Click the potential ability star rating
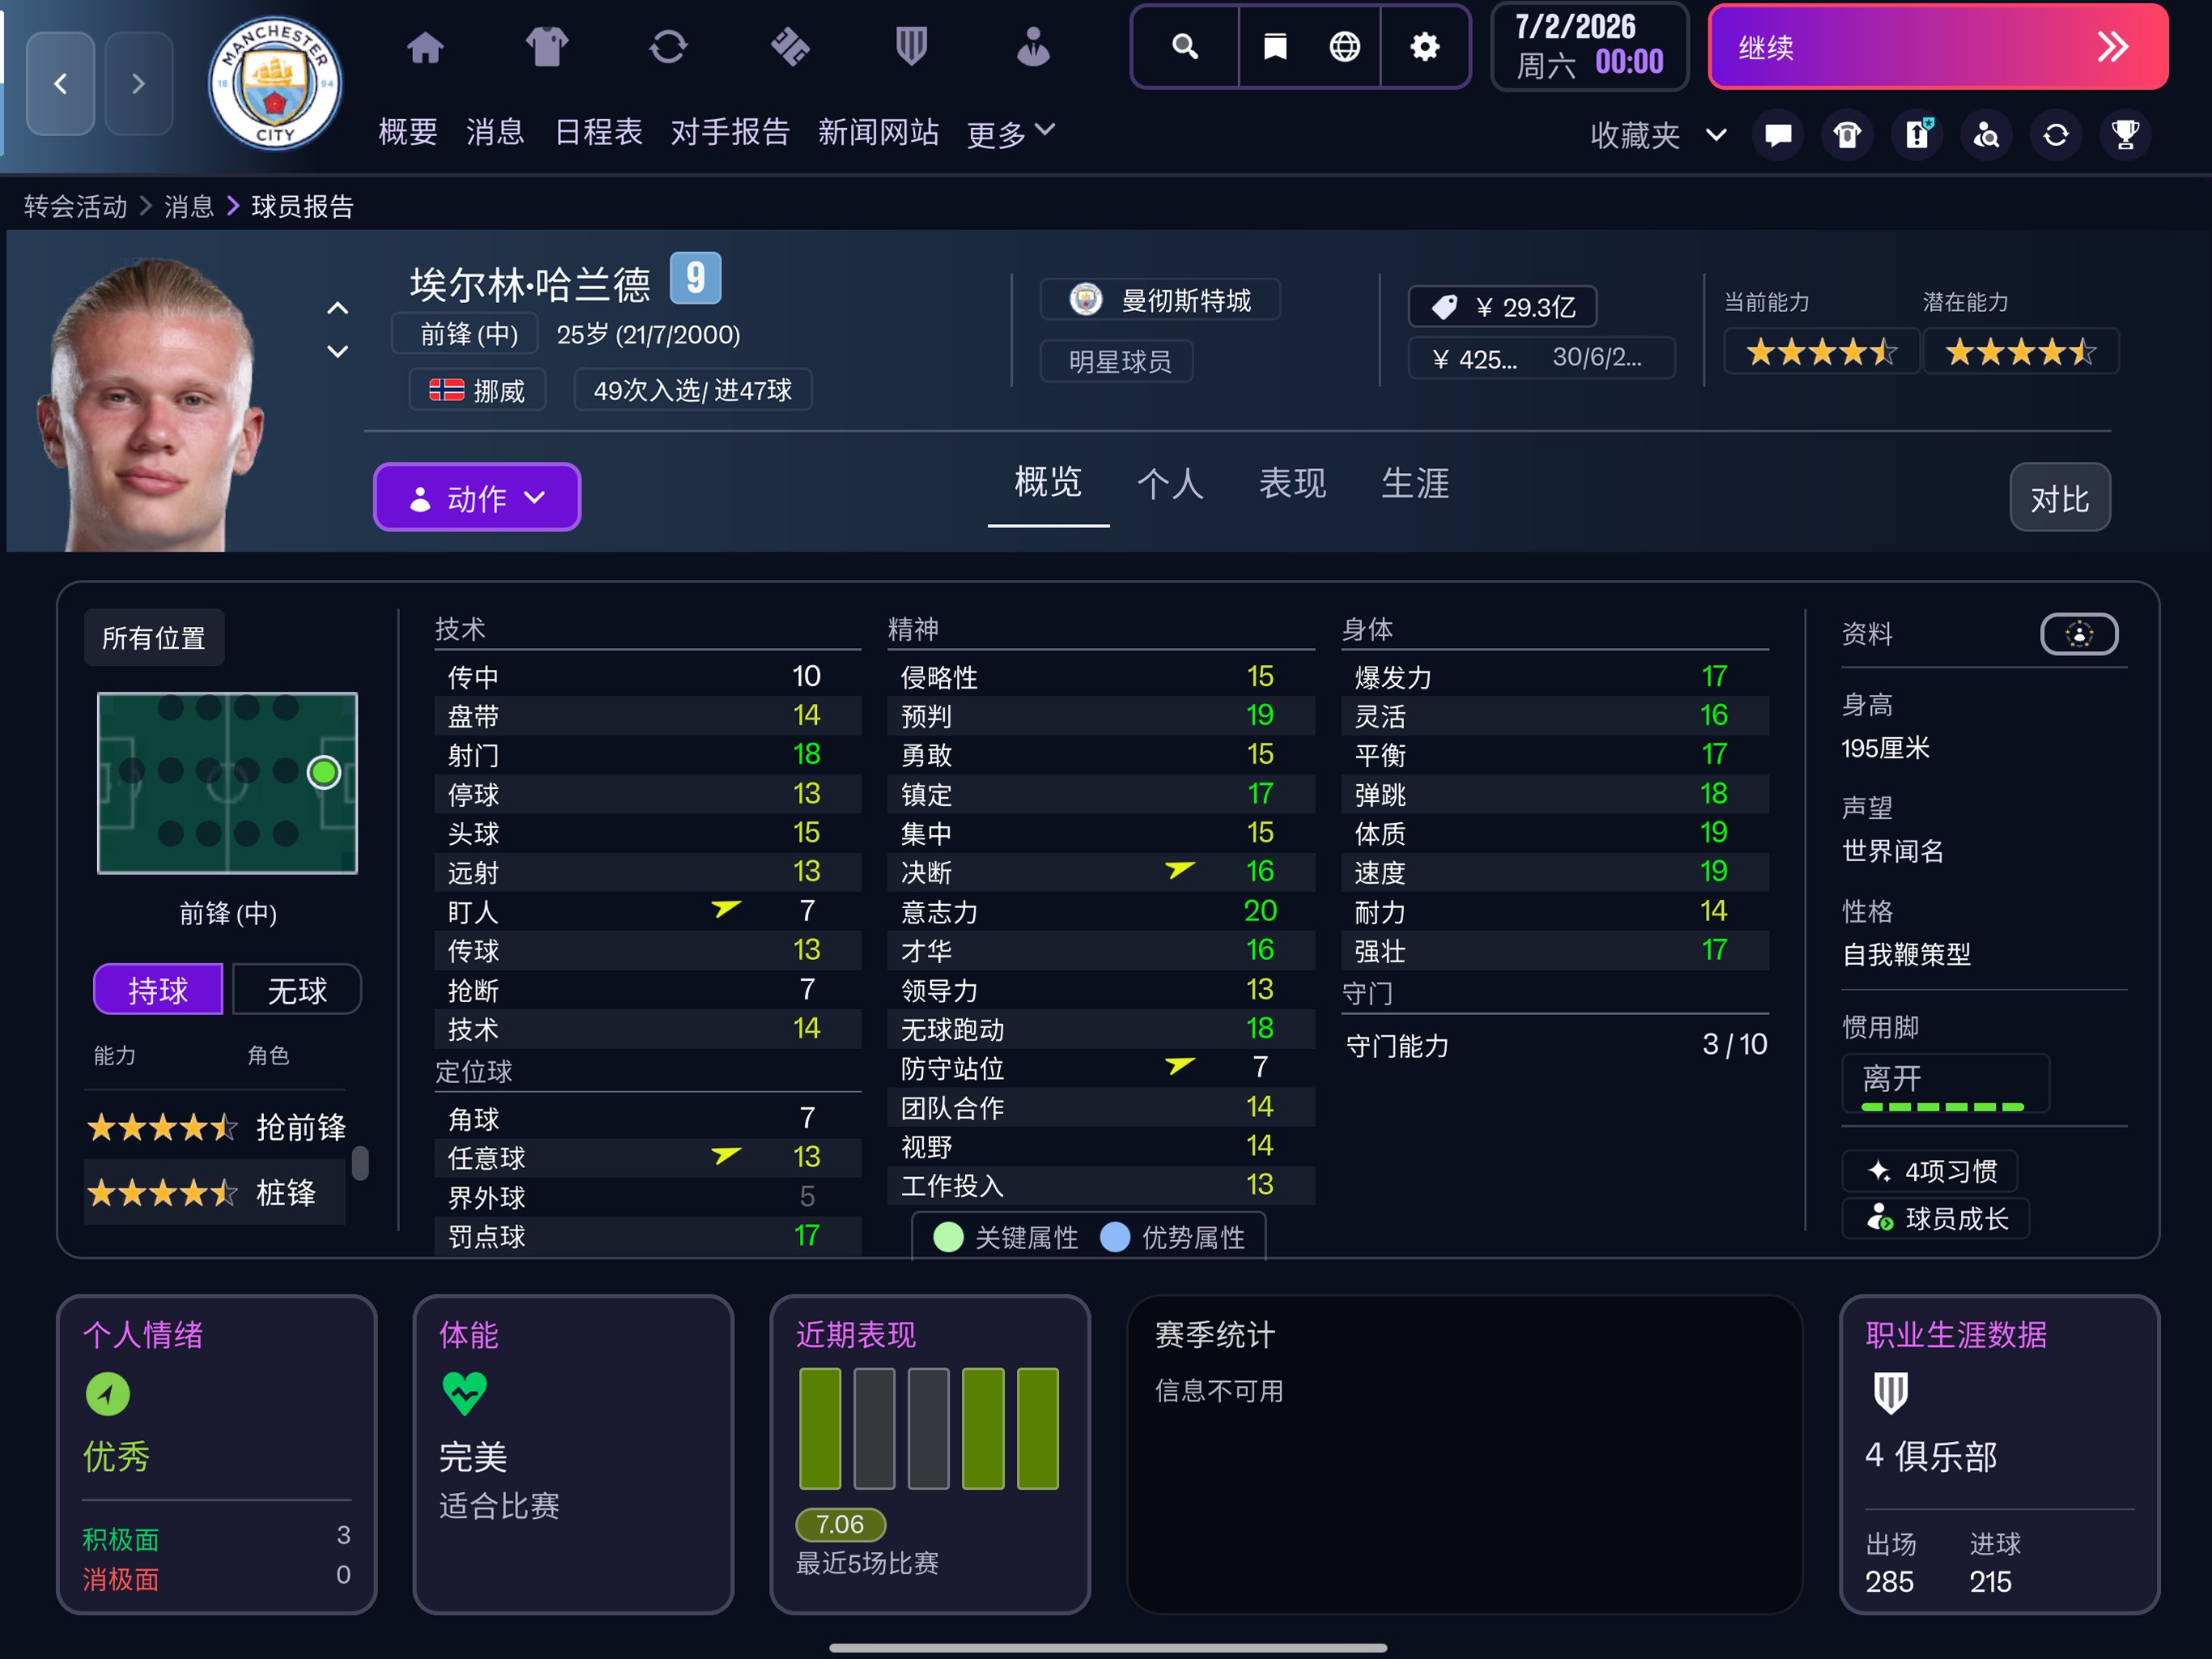The width and height of the screenshot is (2212, 1659). (2020, 352)
